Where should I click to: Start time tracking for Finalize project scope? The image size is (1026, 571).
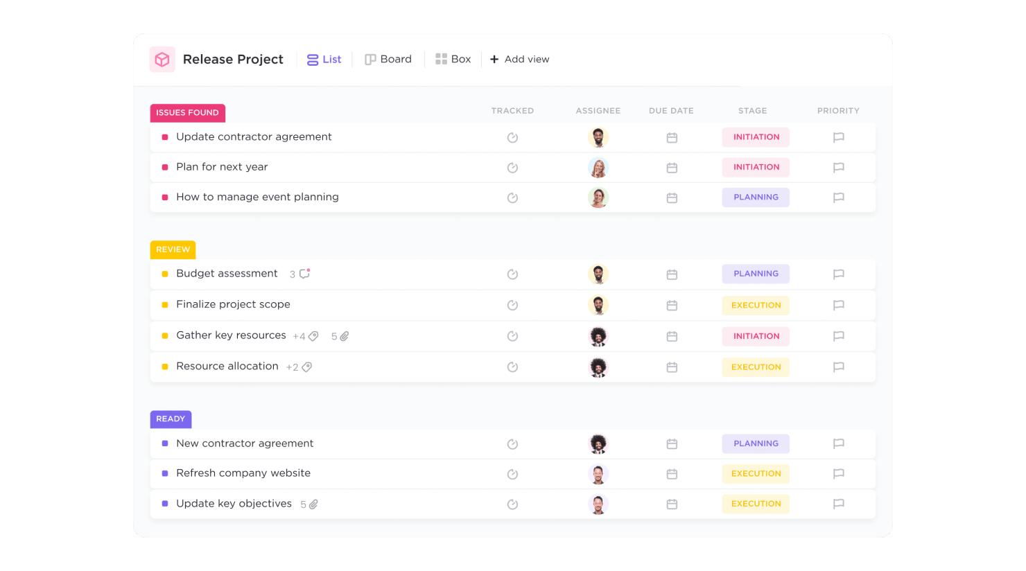512,306
